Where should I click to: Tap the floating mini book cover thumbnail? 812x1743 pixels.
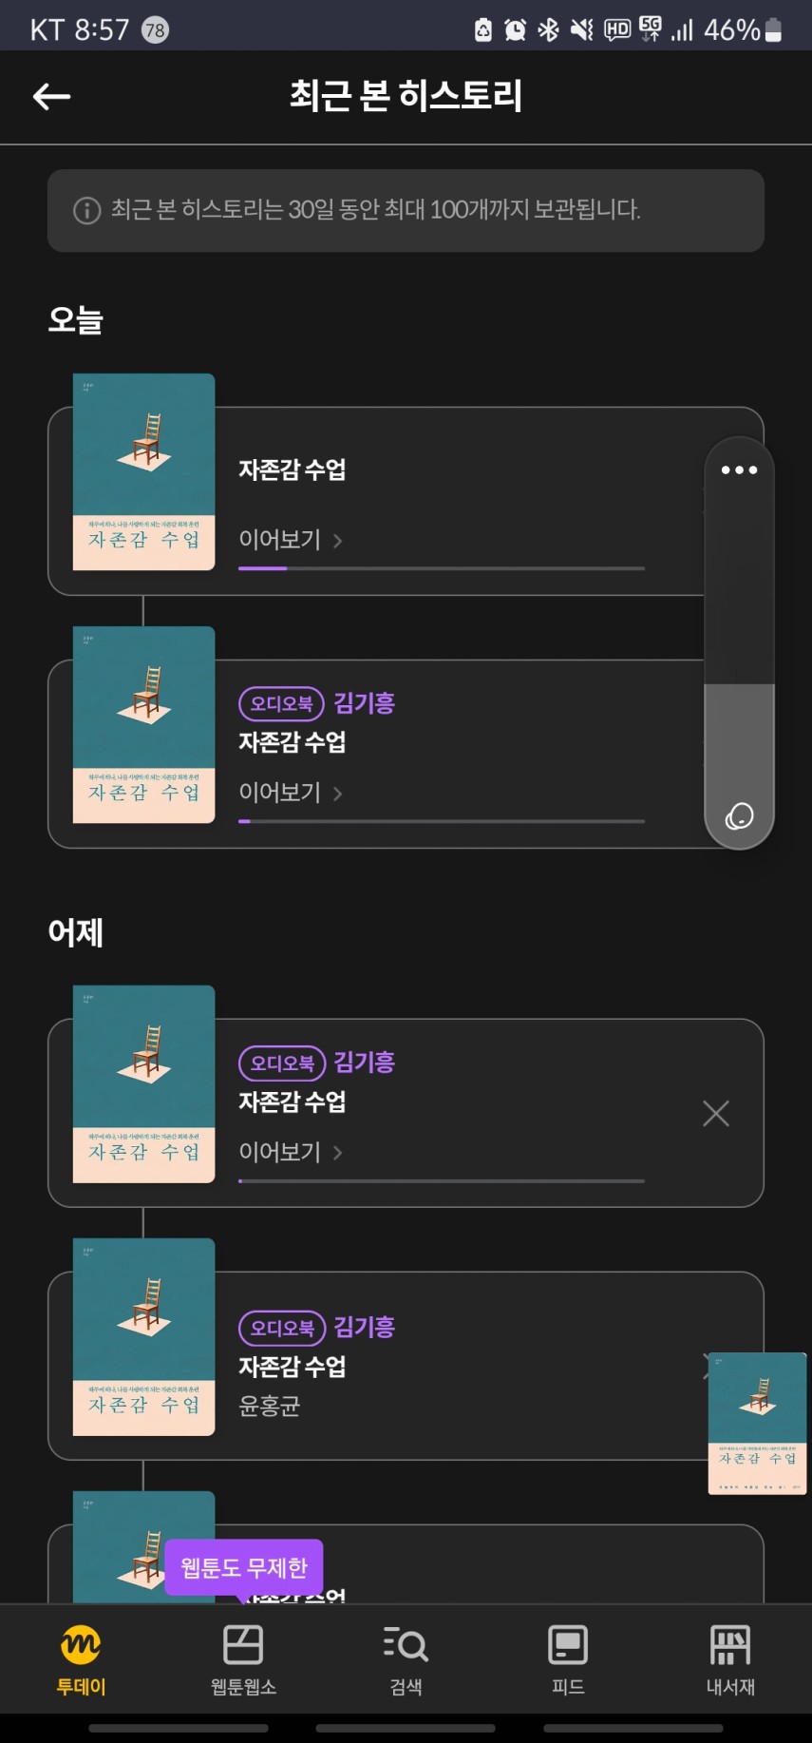point(757,1423)
